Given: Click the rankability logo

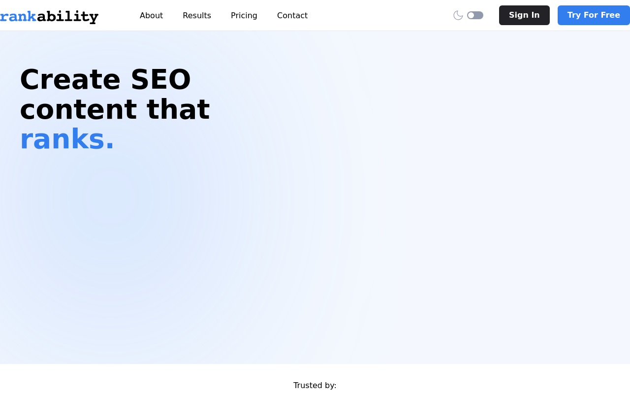Looking at the screenshot, I should click(x=49, y=16).
